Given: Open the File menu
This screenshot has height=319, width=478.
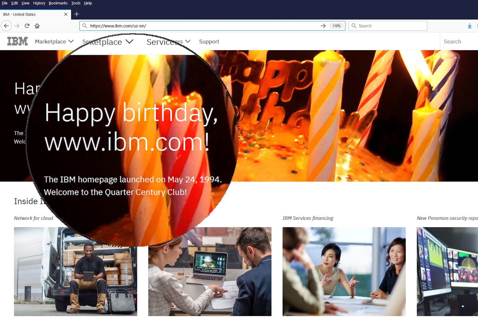Looking at the screenshot, I should click(5, 3).
